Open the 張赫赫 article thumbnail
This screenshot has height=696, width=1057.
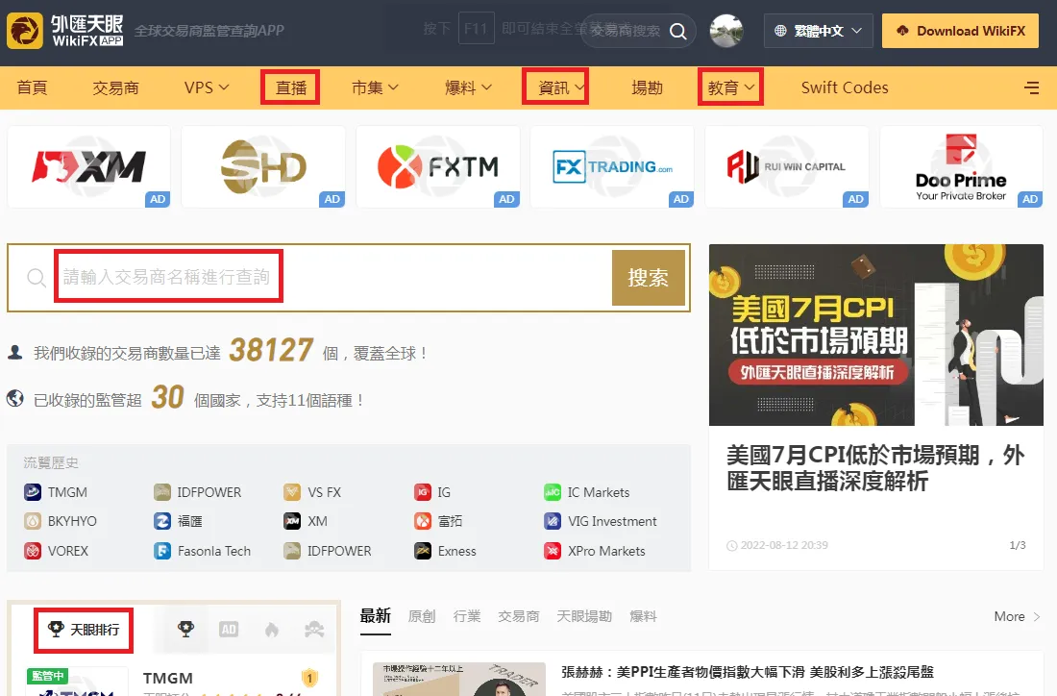click(459, 679)
